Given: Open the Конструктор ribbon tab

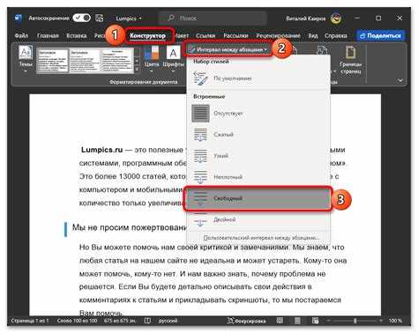Looking at the screenshot, I should coord(148,36).
